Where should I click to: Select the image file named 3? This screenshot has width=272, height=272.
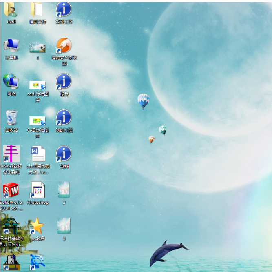tap(64, 225)
